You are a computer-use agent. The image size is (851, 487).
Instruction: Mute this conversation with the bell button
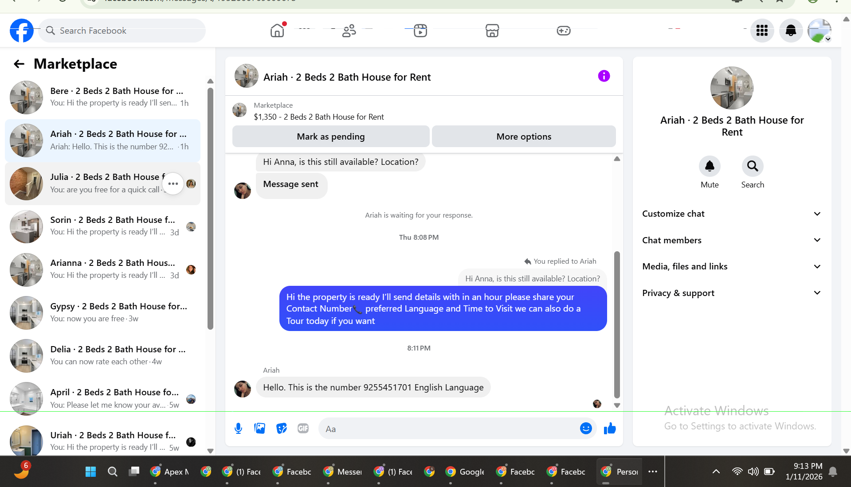[x=710, y=166]
